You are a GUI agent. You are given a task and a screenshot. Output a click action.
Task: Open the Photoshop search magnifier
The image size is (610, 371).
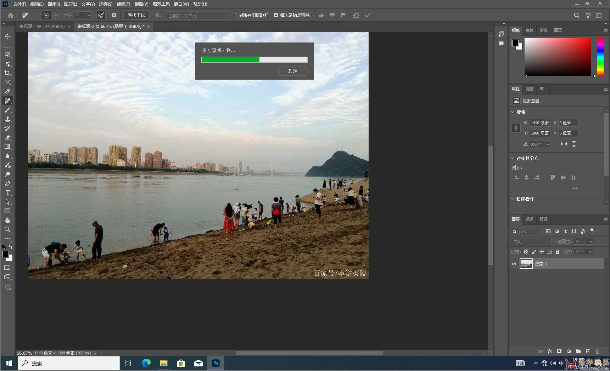click(x=577, y=15)
